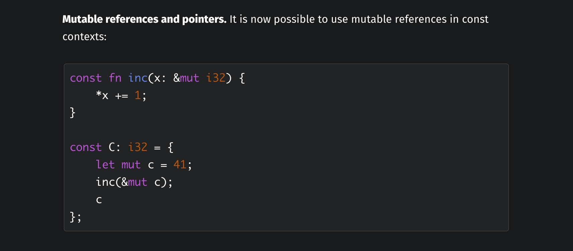Image resolution: width=573 pixels, height=251 pixels.
Task: Click the number "41" literal
Action: (180, 165)
